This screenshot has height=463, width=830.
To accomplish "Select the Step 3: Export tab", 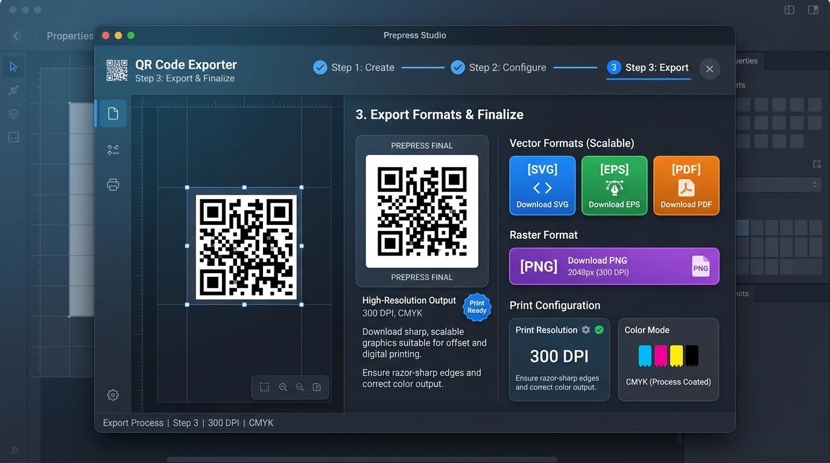I will click(648, 68).
